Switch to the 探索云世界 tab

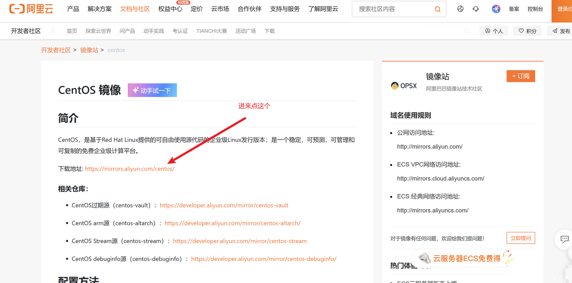tap(98, 31)
